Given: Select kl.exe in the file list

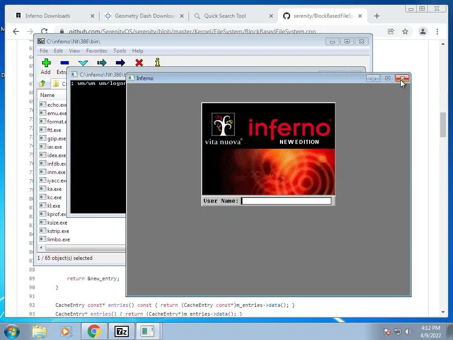Looking at the screenshot, I should [50, 205].
